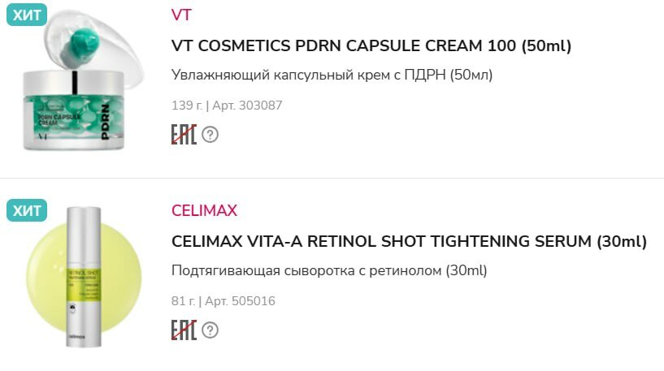Go to the VT brand page
The image size is (664, 371).
(181, 15)
